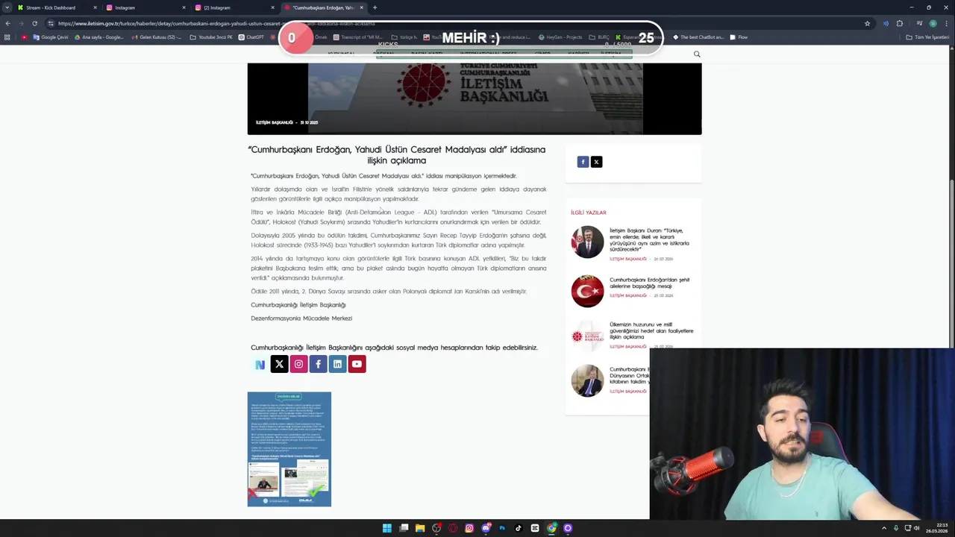Share article on Facebook
Viewport: 955px width, 537px height.
click(x=583, y=162)
